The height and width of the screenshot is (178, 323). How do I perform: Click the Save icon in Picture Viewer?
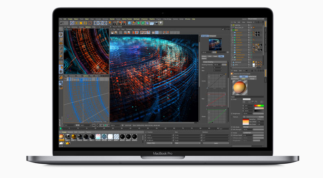coord(116,33)
